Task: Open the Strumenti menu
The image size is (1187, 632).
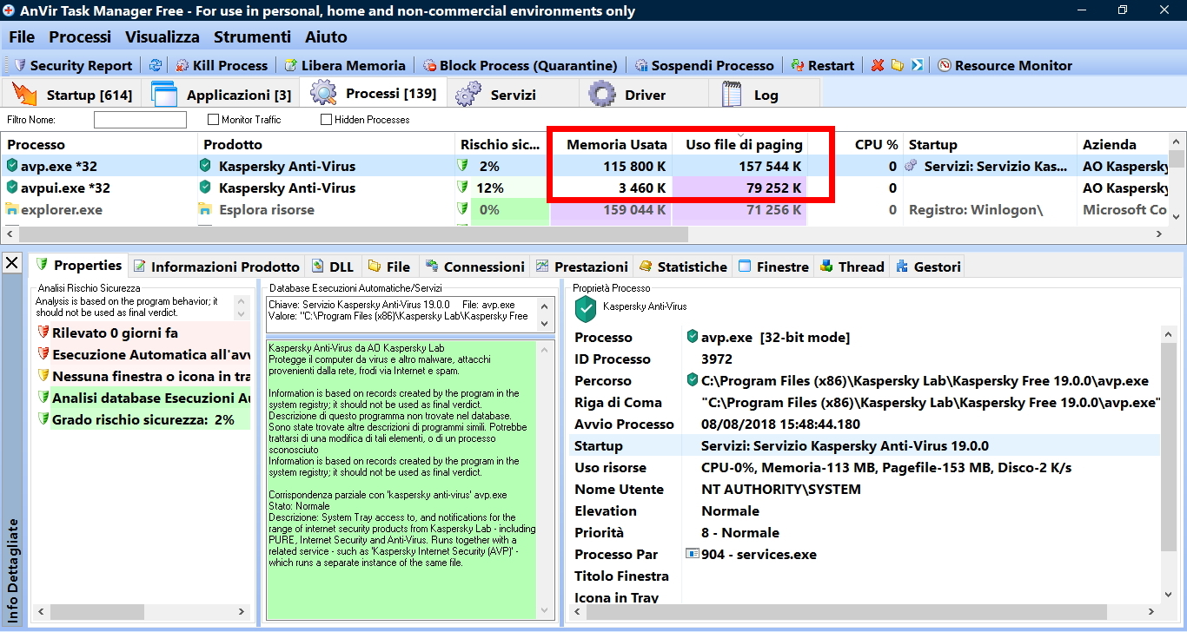Action: click(x=252, y=37)
